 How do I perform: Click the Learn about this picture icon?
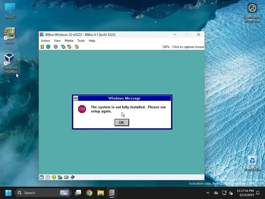pos(252,13)
